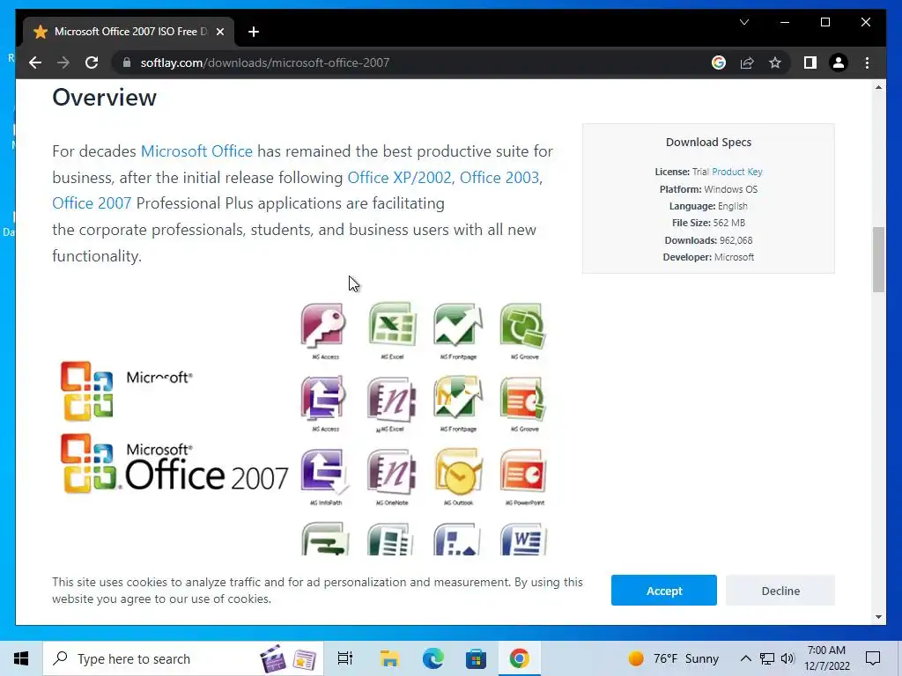Click the File Size: 562 MB text
The image size is (902, 676).
708,223
